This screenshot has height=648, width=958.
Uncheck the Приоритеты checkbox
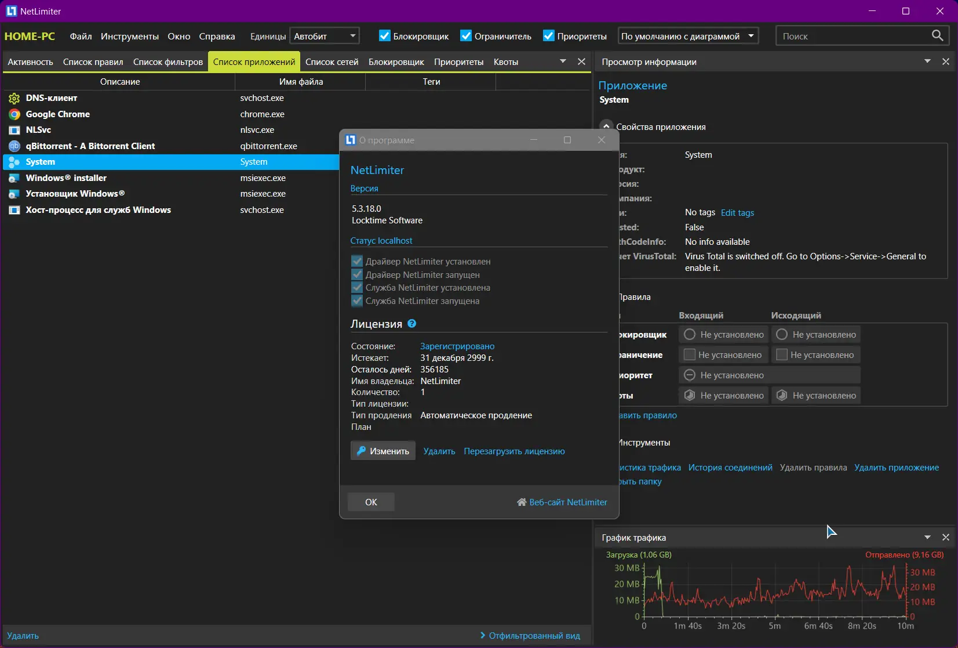click(549, 36)
